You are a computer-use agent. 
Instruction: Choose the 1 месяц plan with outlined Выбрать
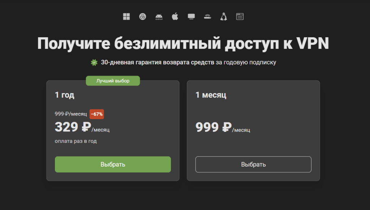253,164
